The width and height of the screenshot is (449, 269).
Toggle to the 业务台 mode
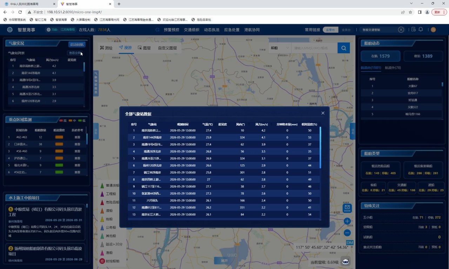click(346, 30)
